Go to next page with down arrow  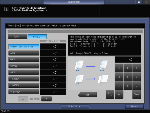coord(46,99)
